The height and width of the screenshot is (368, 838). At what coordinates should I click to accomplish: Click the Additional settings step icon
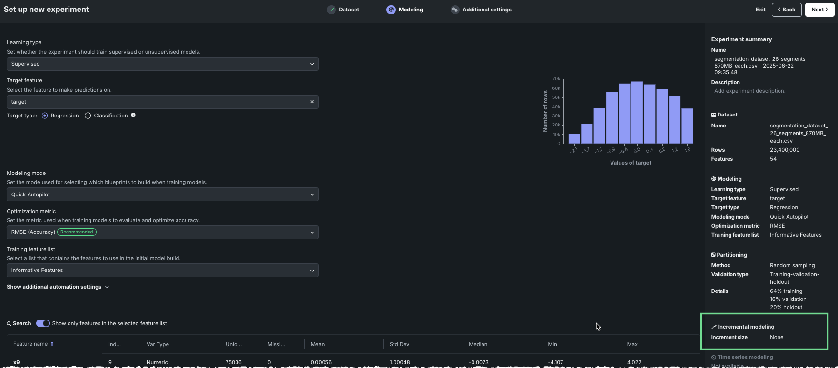(x=455, y=10)
